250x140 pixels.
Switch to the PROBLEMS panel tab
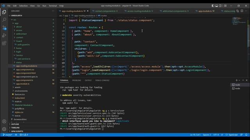click(x=77, y=80)
